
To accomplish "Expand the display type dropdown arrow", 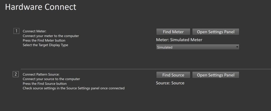I will pos(237,47).
